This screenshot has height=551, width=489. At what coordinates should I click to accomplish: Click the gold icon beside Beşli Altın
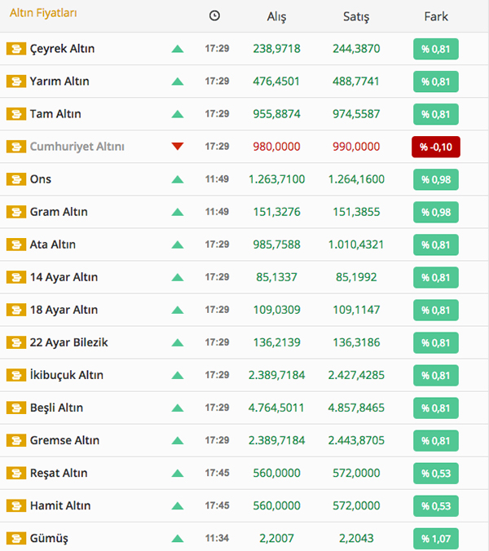click(15, 408)
